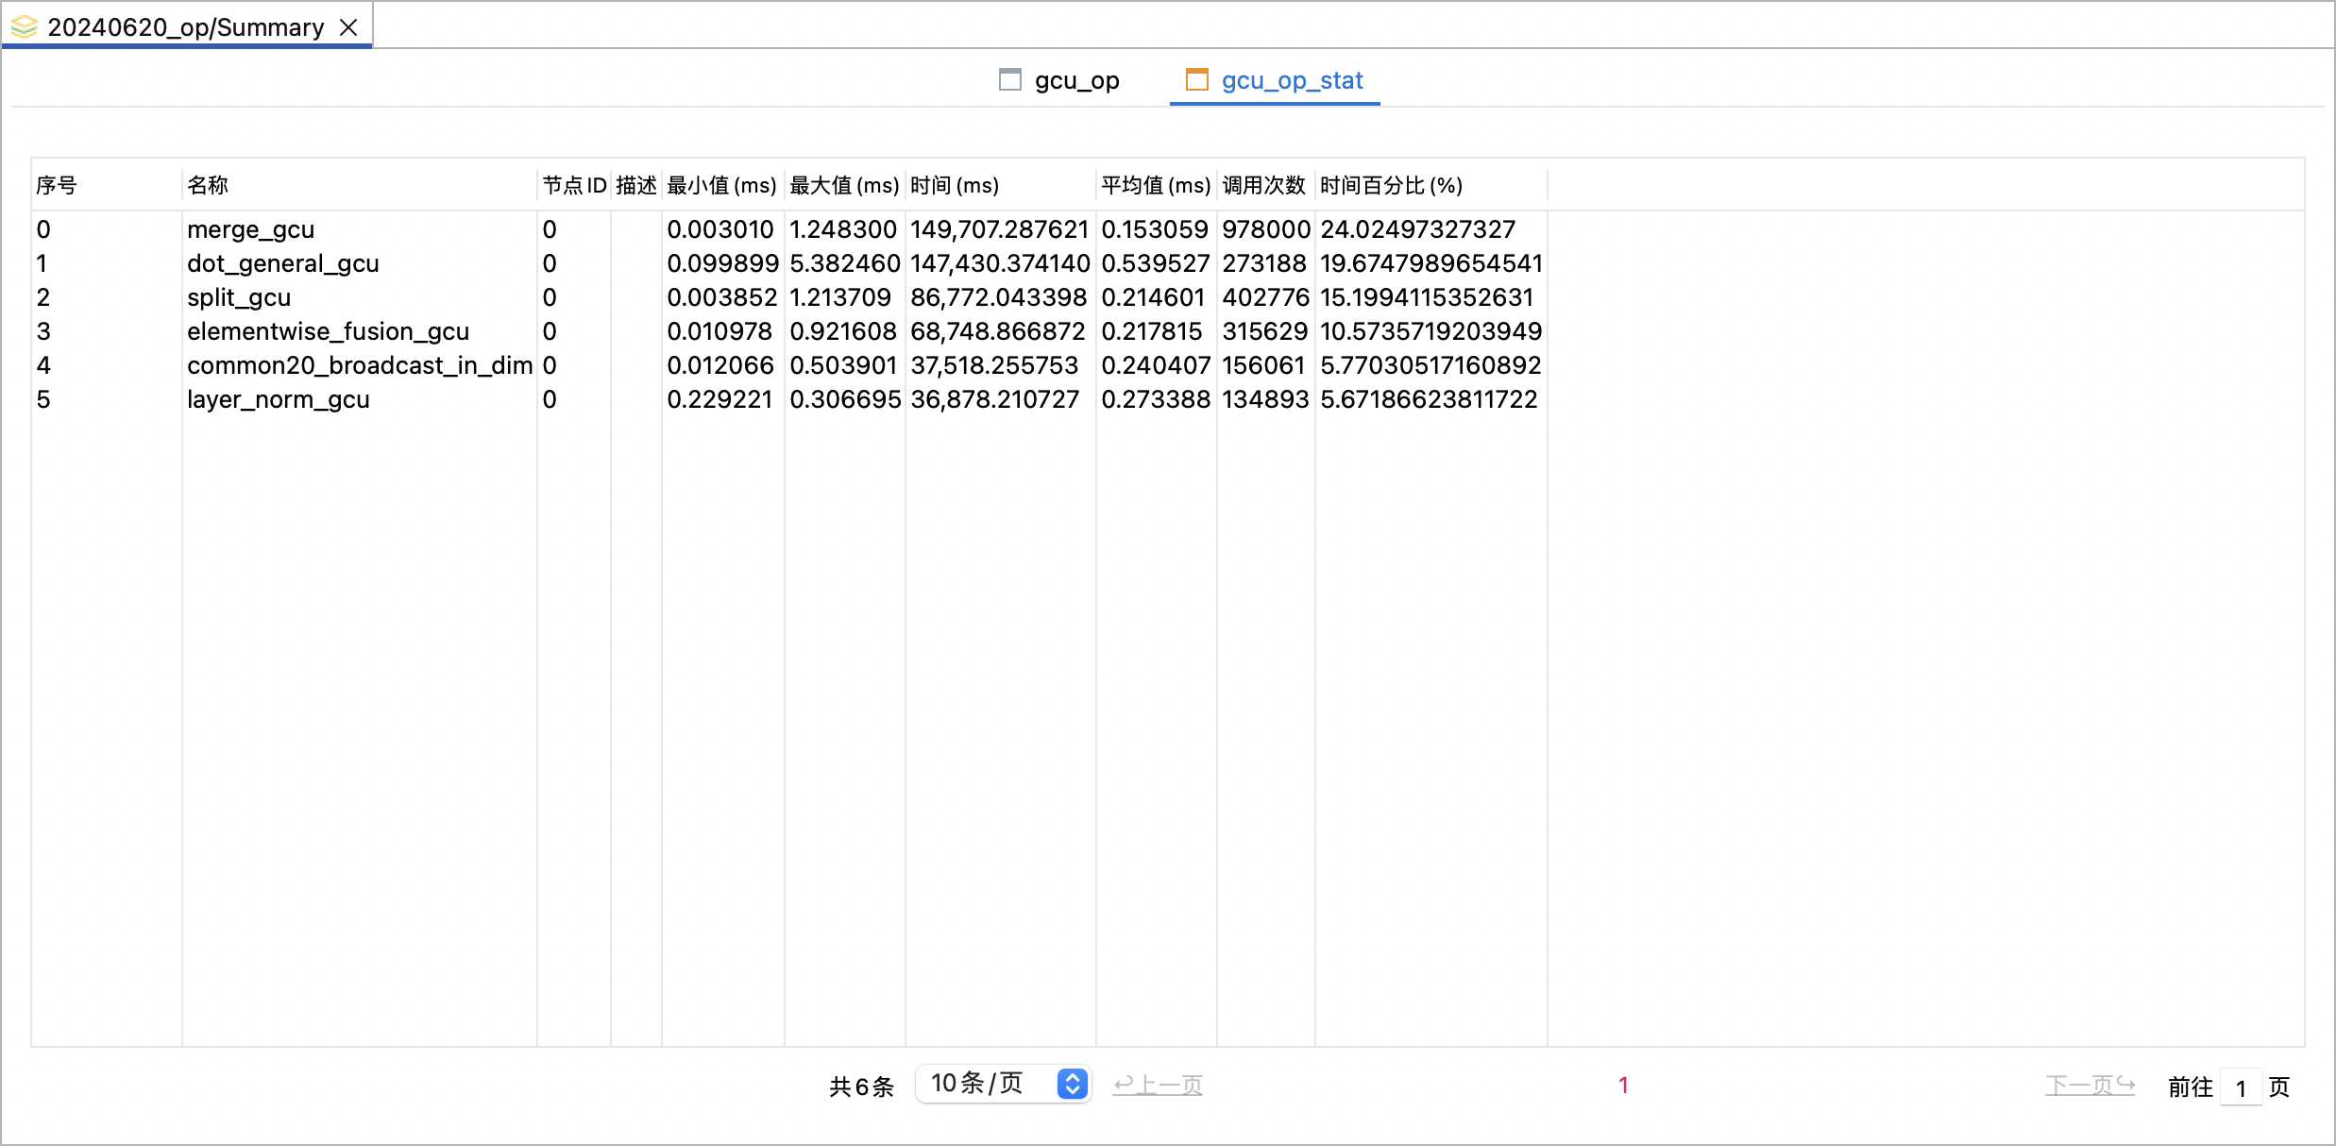Click percentage 5.77030517160892
Viewport: 2336px width, 1146px height.
click(x=1430, y=365)
